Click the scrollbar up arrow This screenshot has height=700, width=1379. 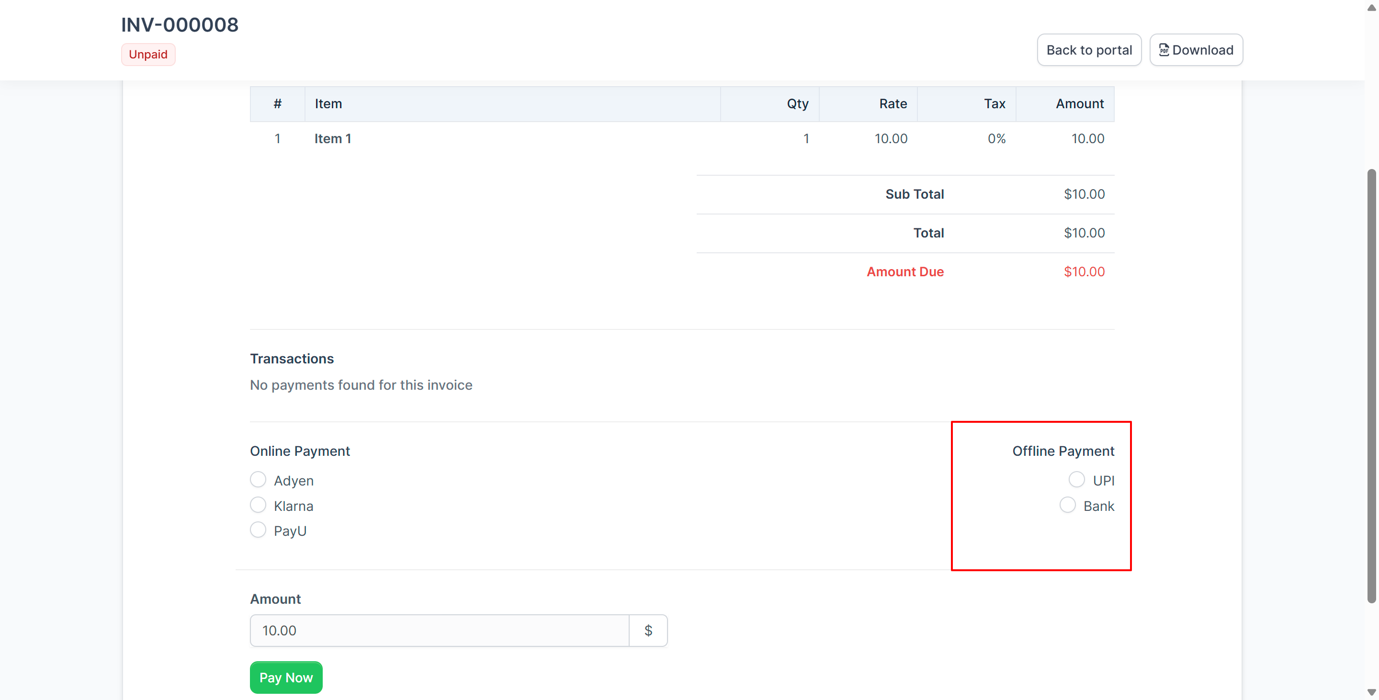pos(1373,8)
